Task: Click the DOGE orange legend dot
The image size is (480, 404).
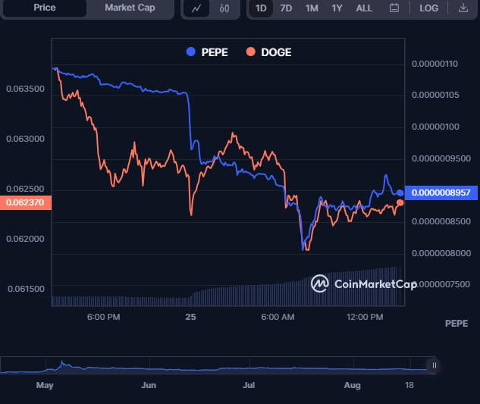Action: point(251,52)
